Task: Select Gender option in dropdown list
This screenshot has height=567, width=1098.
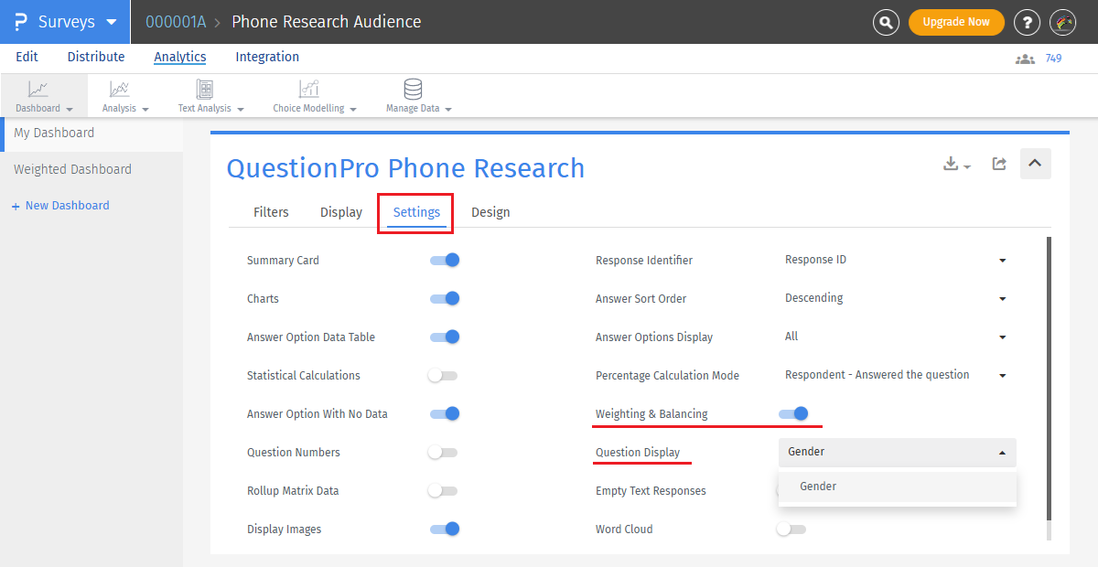Action: tap(897, 487)
